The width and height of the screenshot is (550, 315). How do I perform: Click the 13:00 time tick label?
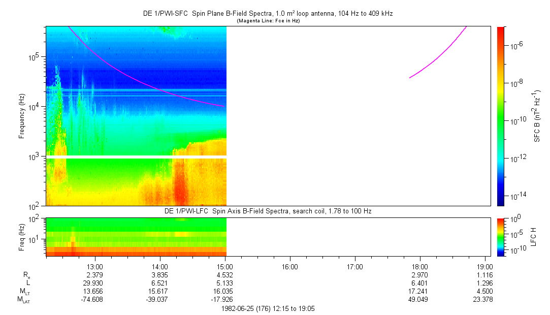[x=94, y=267]
